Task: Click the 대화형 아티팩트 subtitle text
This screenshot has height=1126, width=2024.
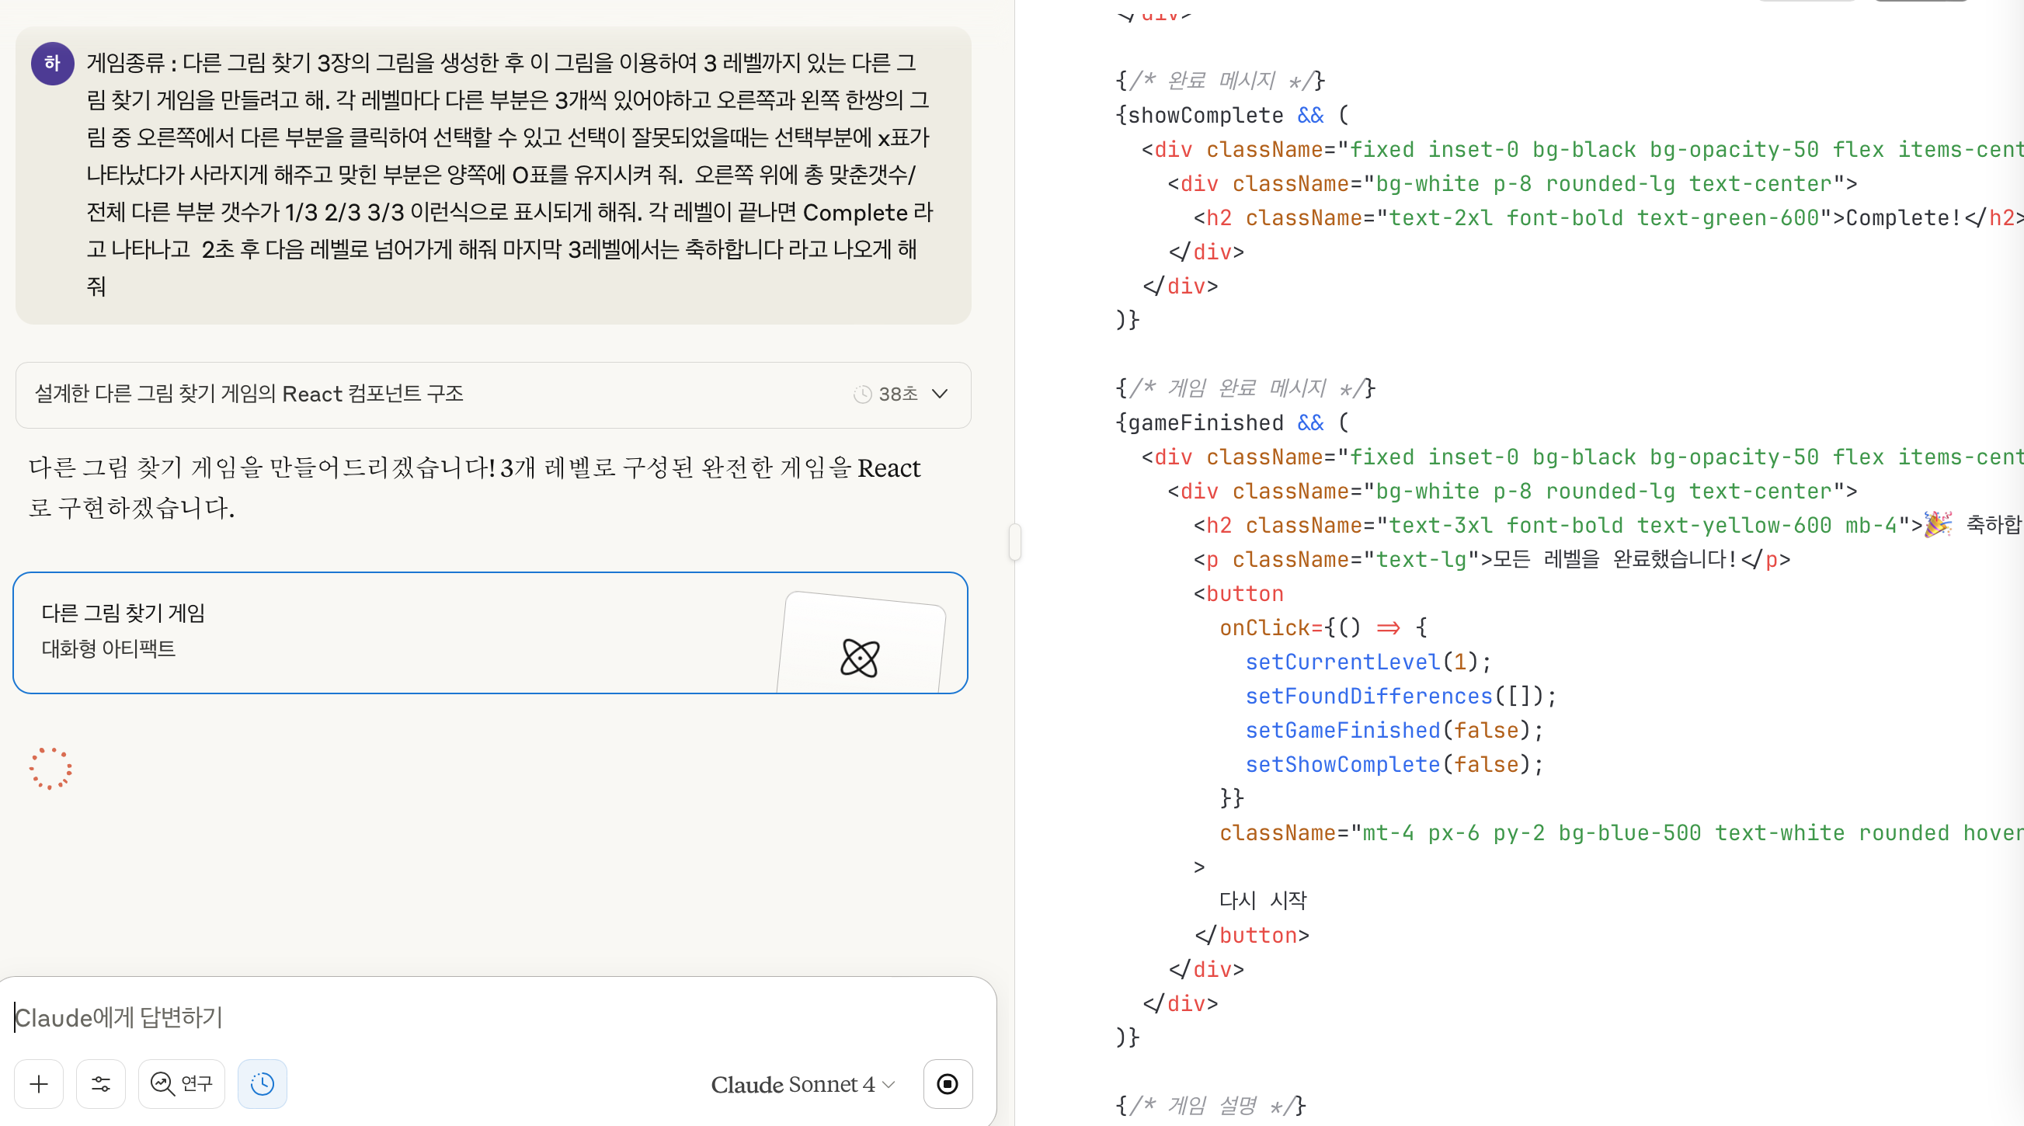Action: point(109,649)
